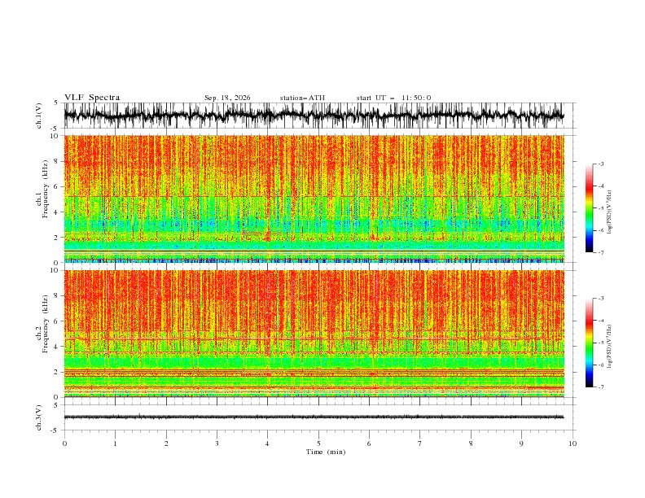Click the ch.1 spectrogram color bar
This screenshot has width=645, height=498.
pos(589,208)
